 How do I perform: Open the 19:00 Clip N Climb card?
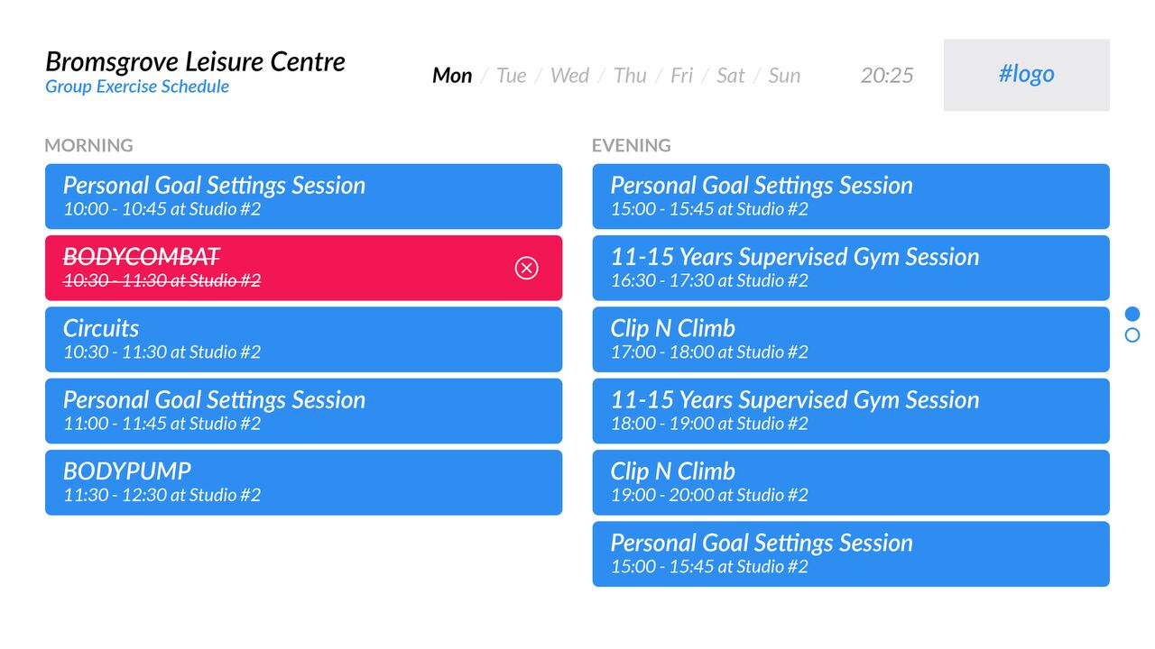point(851,482)
